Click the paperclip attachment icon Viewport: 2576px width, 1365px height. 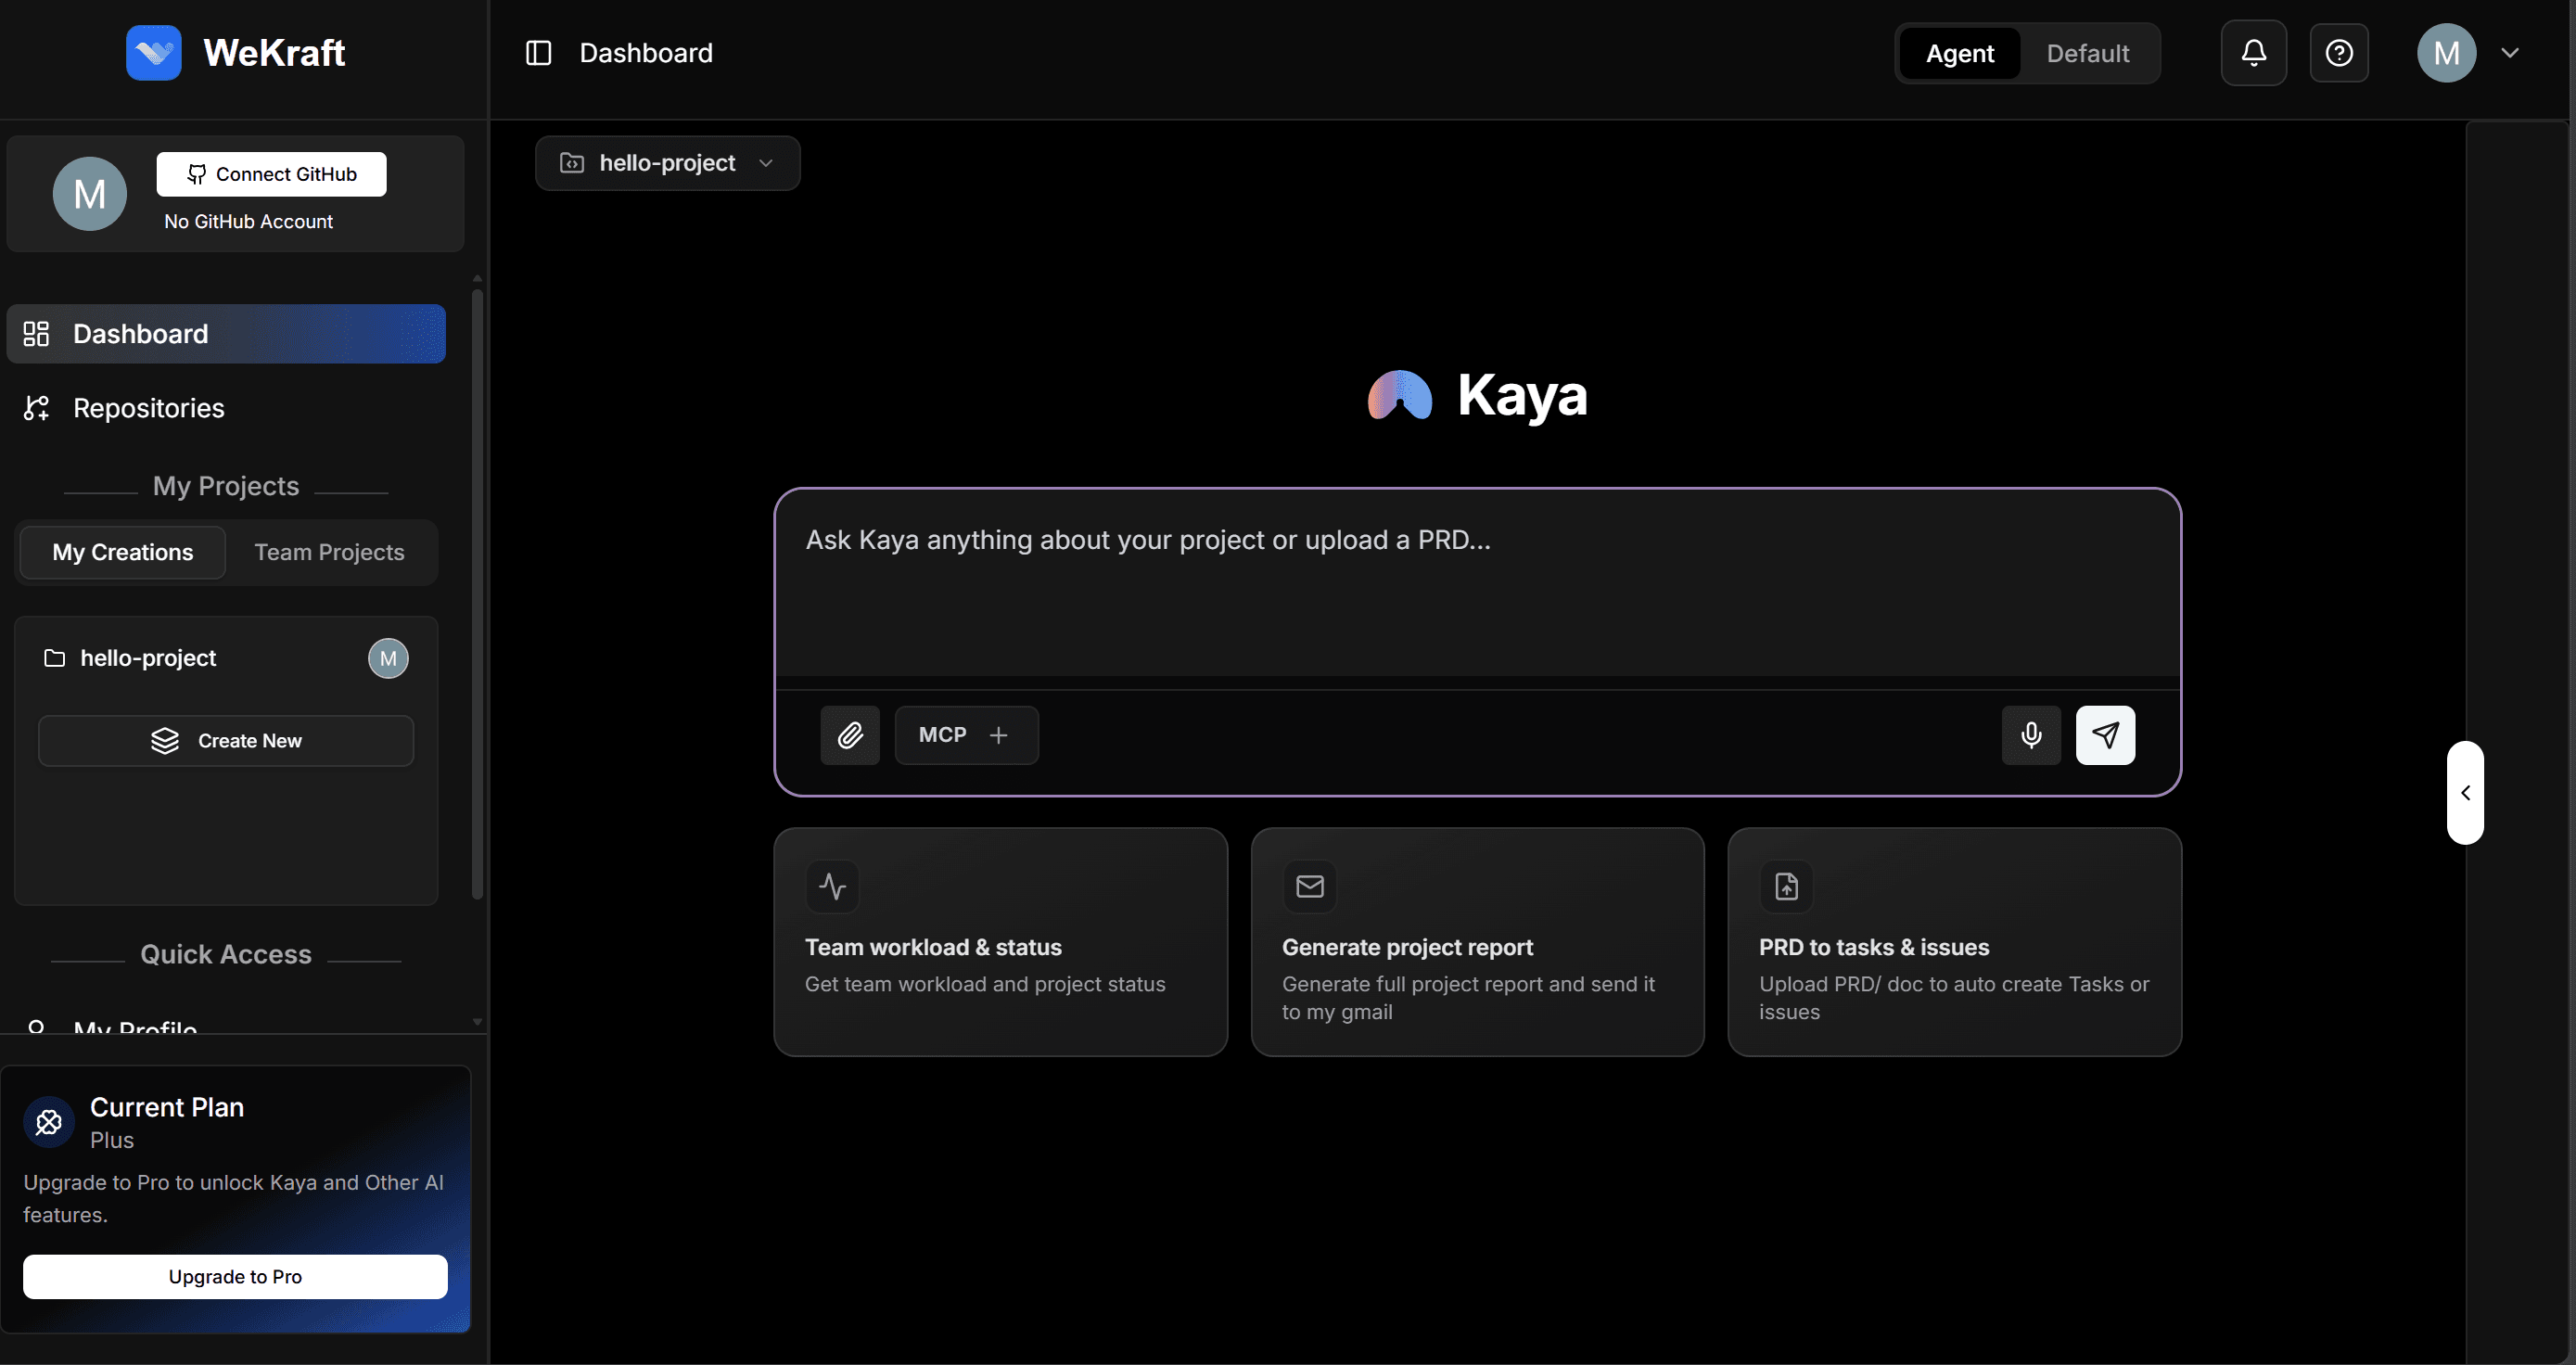pos(850,735)
